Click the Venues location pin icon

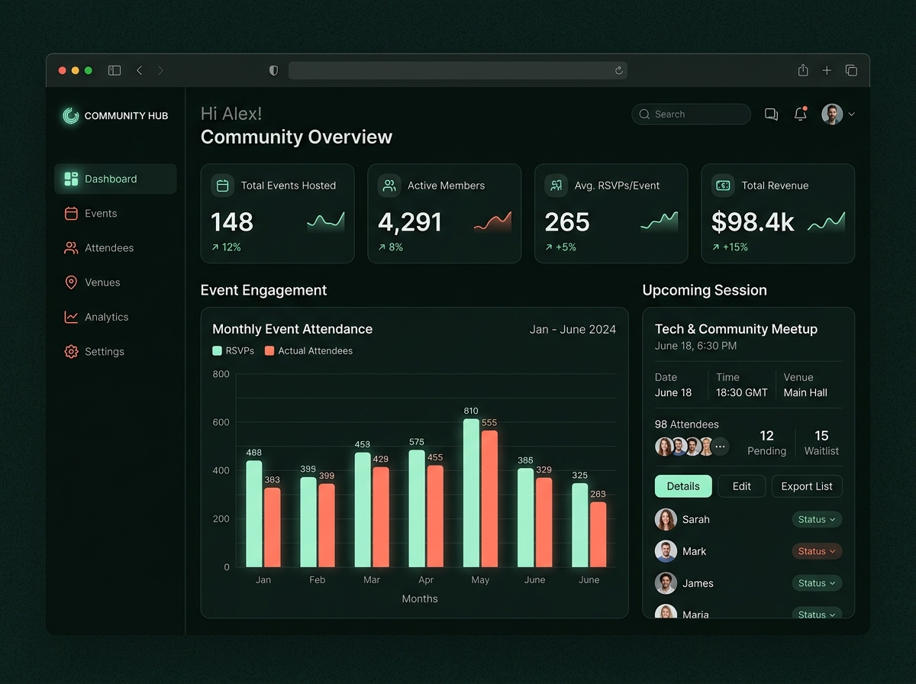71,282
